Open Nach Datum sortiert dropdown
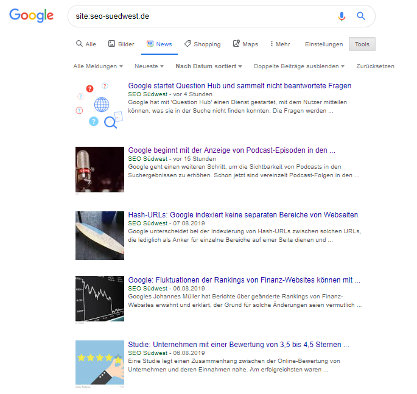 tap(209, 66)
